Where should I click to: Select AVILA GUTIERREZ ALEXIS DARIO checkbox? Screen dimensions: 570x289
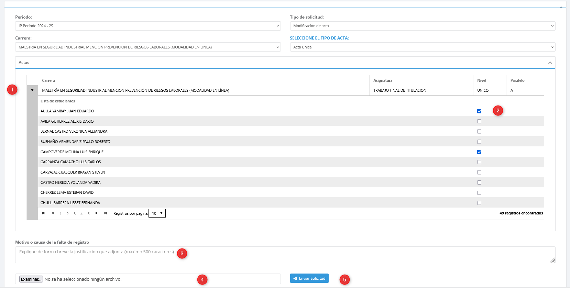click(x=479, y=121)
